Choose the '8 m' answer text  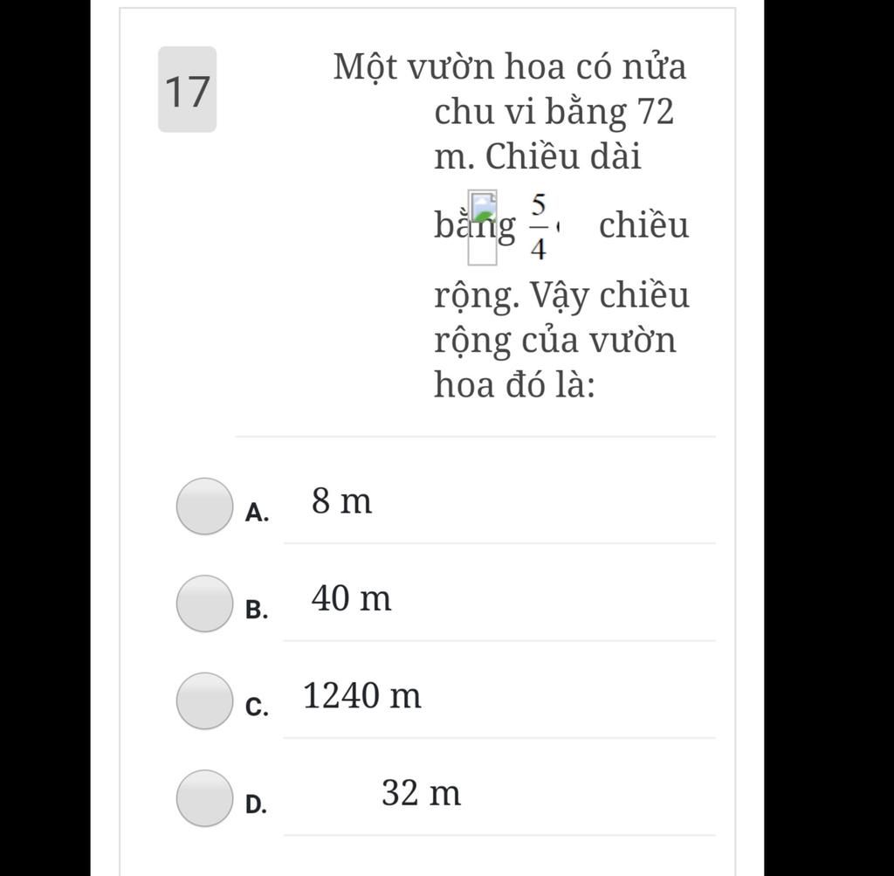click(x=341, y=502)
